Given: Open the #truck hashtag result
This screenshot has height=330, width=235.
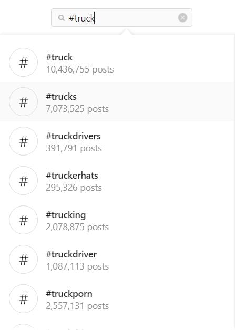Looking at the screenshot, I should pyautogui.click(x=118, y=63).
